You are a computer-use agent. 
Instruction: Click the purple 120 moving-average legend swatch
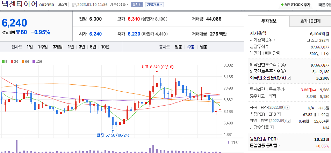tap(34, 62)
